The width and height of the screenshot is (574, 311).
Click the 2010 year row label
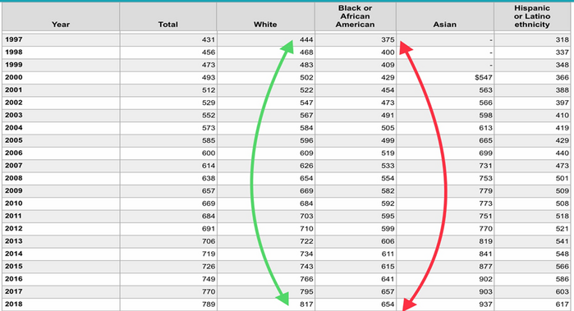pos(13,204)
